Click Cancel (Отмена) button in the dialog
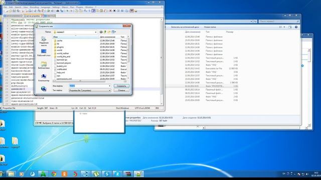 click(x=121, y=90)
